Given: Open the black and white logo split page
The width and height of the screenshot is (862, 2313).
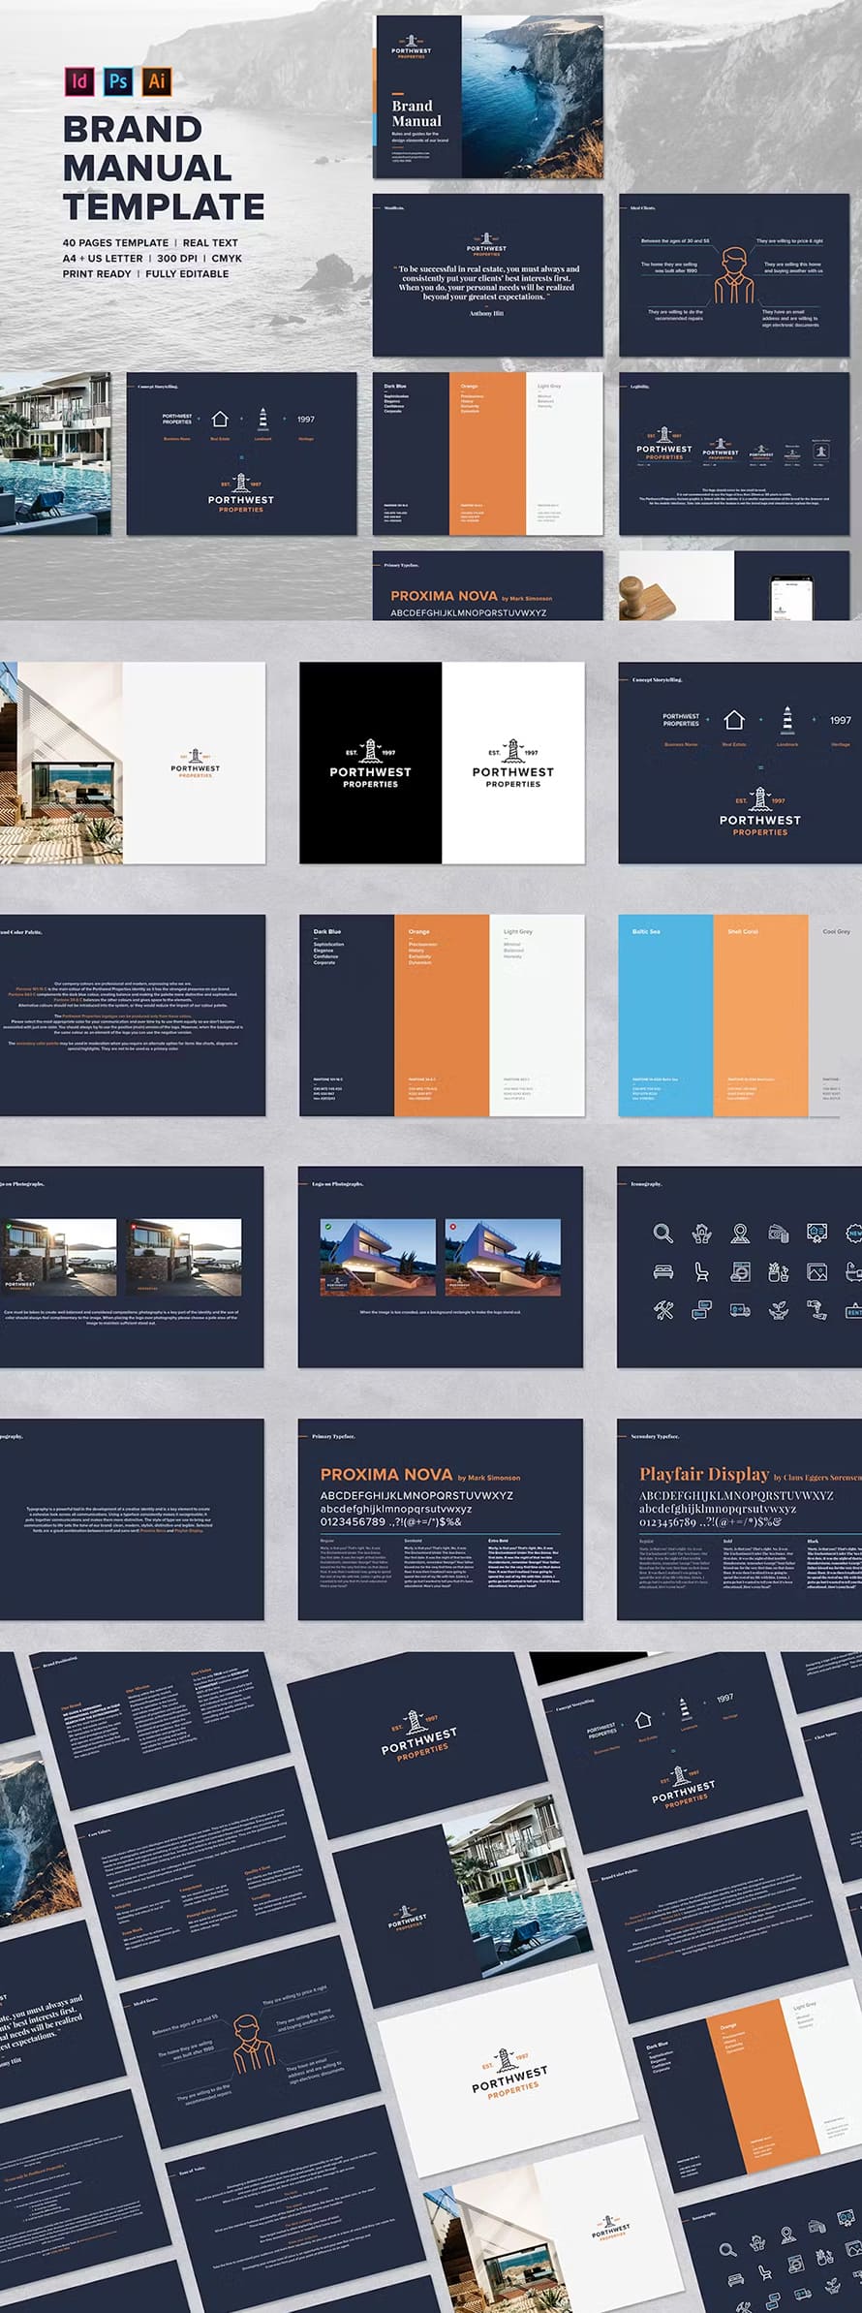Looking at the screenshot, I should pos(442,763).
